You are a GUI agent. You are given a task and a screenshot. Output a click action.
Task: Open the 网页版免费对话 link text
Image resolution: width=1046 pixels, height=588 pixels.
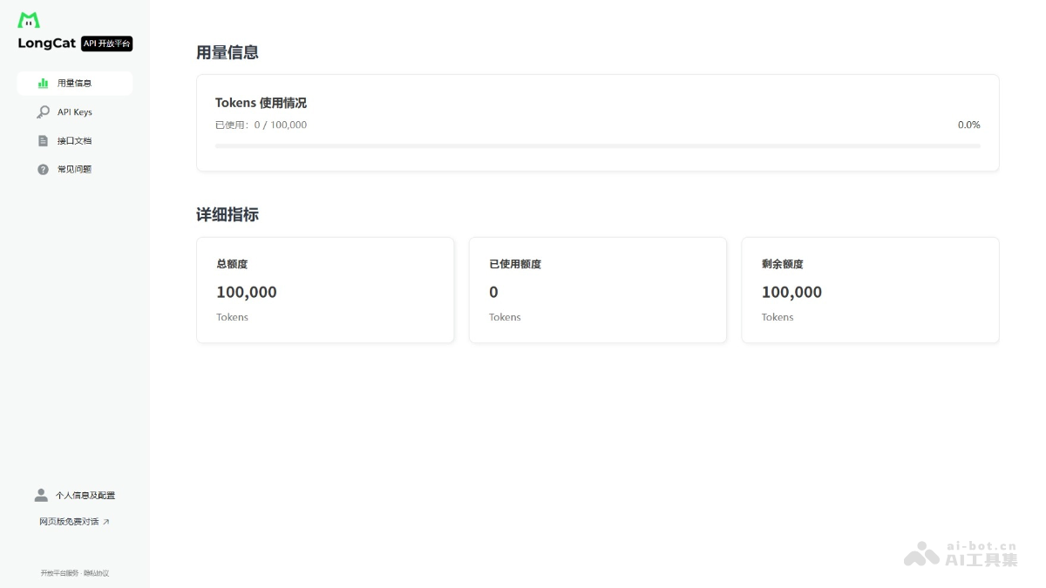69,522
